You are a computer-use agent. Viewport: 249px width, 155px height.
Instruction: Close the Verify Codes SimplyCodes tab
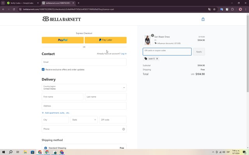pyautogui.click(x=38, y=3)
